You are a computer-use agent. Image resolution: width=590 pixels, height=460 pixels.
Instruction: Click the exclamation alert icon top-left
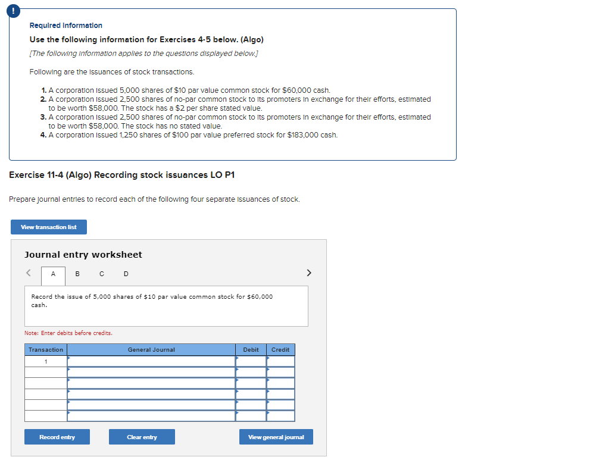point(13,11)
